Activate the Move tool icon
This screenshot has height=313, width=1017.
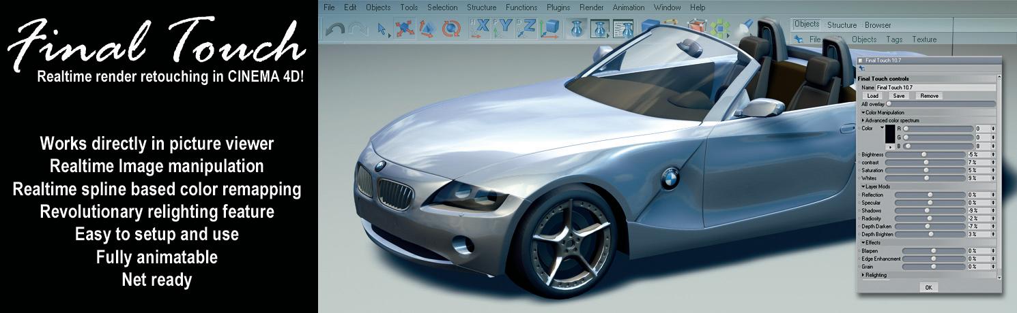[405, 29]
